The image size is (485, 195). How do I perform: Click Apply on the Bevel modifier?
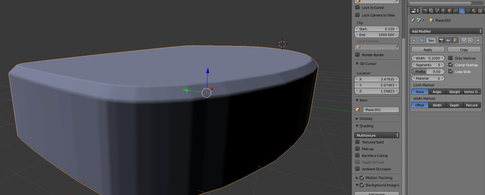[428, 50]
